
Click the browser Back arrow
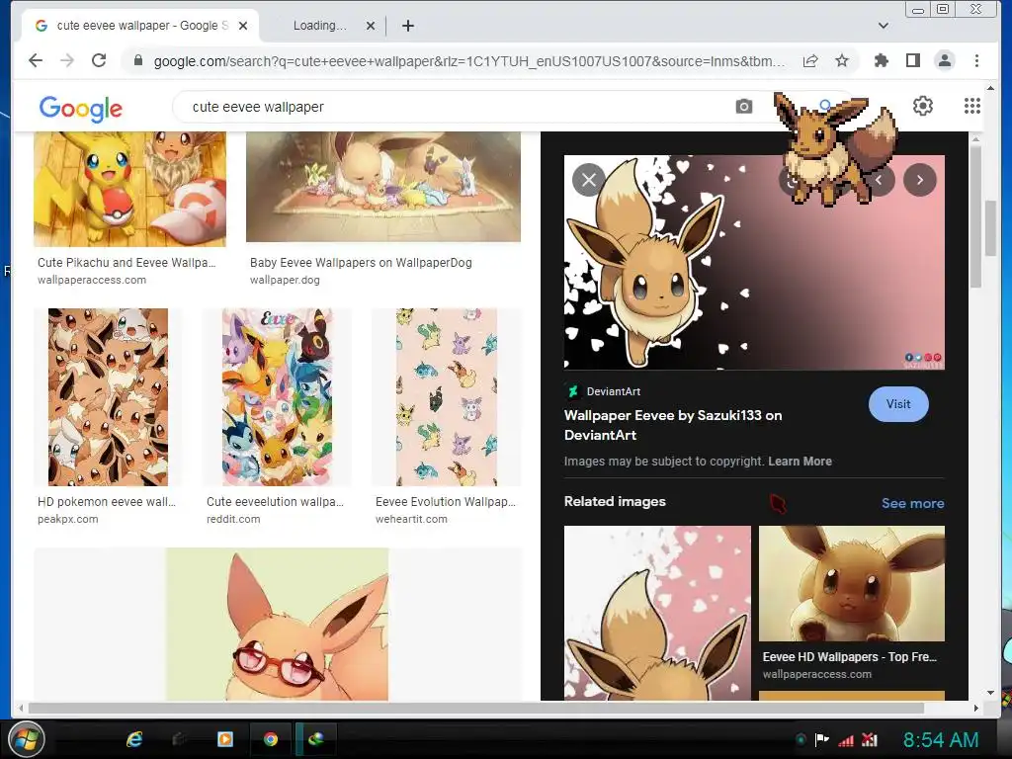(x=36, y=60)
